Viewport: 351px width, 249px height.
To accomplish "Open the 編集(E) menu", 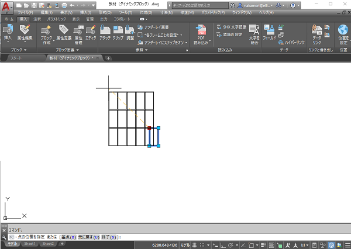I will (47, 12).
